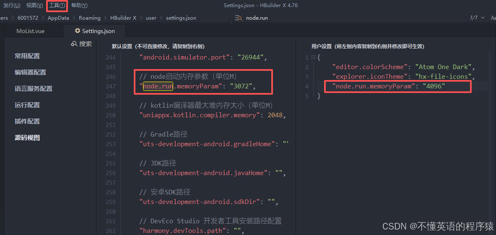Image resolution: width=496 pixels, height=235 pixels.
Task: Open the 语言服务配置 settings section
Action: point(34,89)
